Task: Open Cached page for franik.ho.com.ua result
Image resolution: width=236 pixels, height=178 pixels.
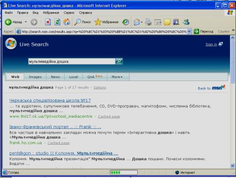Action: point(59,143)
